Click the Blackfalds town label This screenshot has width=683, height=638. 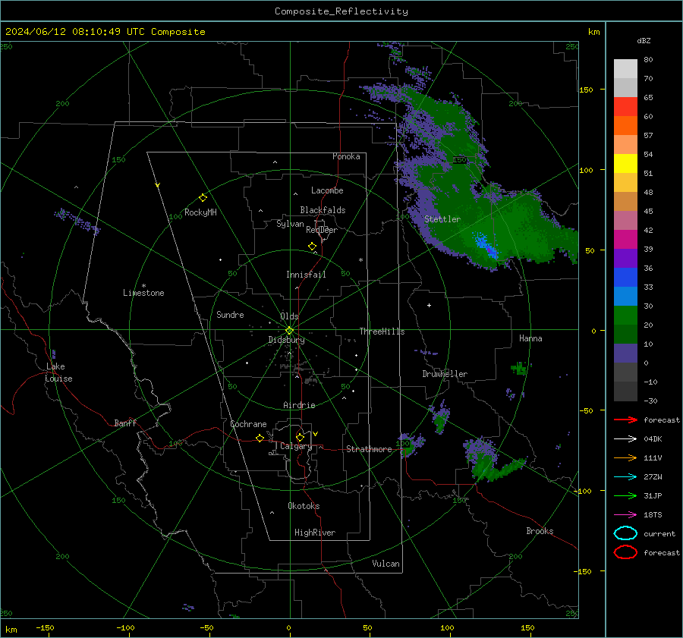[x=323, y=210]
